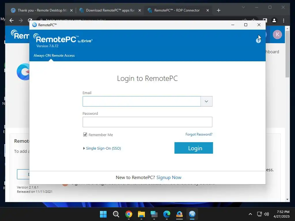Click the volume speaker tray icon

tap(266, 214)
